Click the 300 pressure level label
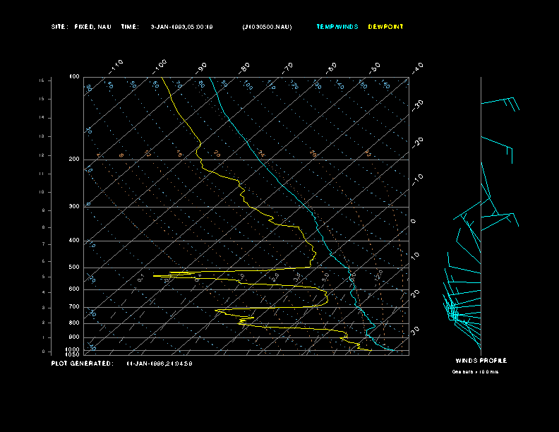This screenshot has width=559, height=432. pyautogui.click(x=74, y=207)
